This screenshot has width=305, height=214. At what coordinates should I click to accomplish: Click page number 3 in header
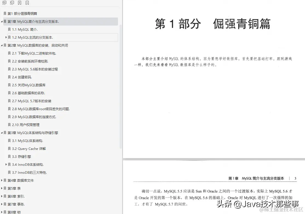(295, 178)
